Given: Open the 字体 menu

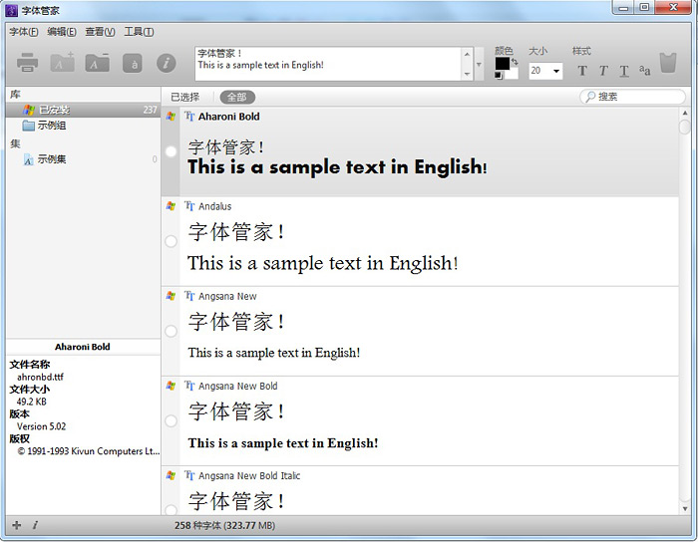Looking at the screenshot, I should coord(23,32).
